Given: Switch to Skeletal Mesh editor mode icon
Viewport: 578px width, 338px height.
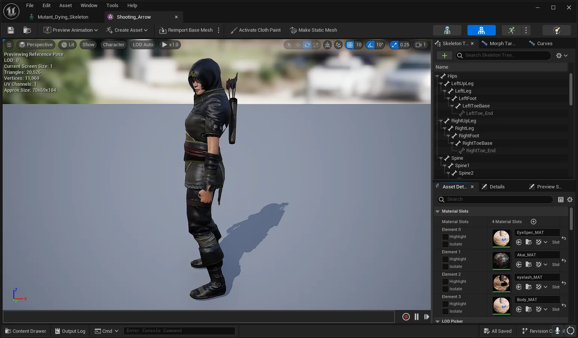Looking at the screenshot, I should tap(481, 30).
